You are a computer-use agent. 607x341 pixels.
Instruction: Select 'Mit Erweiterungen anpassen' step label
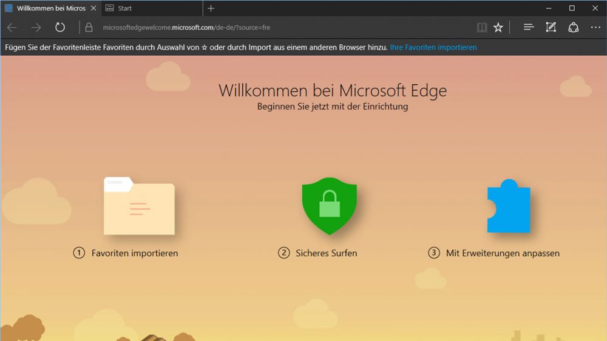pos(502,253)
